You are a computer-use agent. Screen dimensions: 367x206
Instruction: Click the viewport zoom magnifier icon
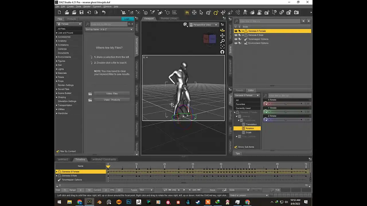tap(222, 41)
